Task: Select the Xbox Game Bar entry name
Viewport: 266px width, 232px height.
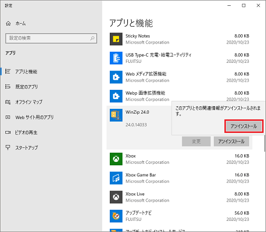Action: [x=141, y=175]
